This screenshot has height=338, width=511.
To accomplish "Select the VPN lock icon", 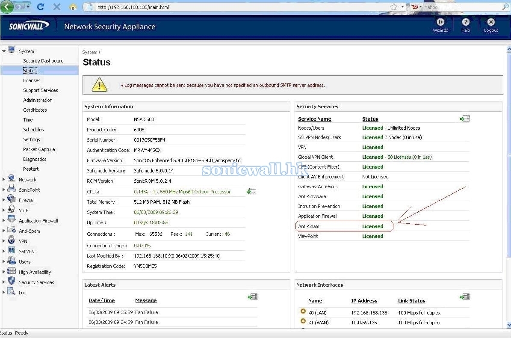I will point(12,240).
